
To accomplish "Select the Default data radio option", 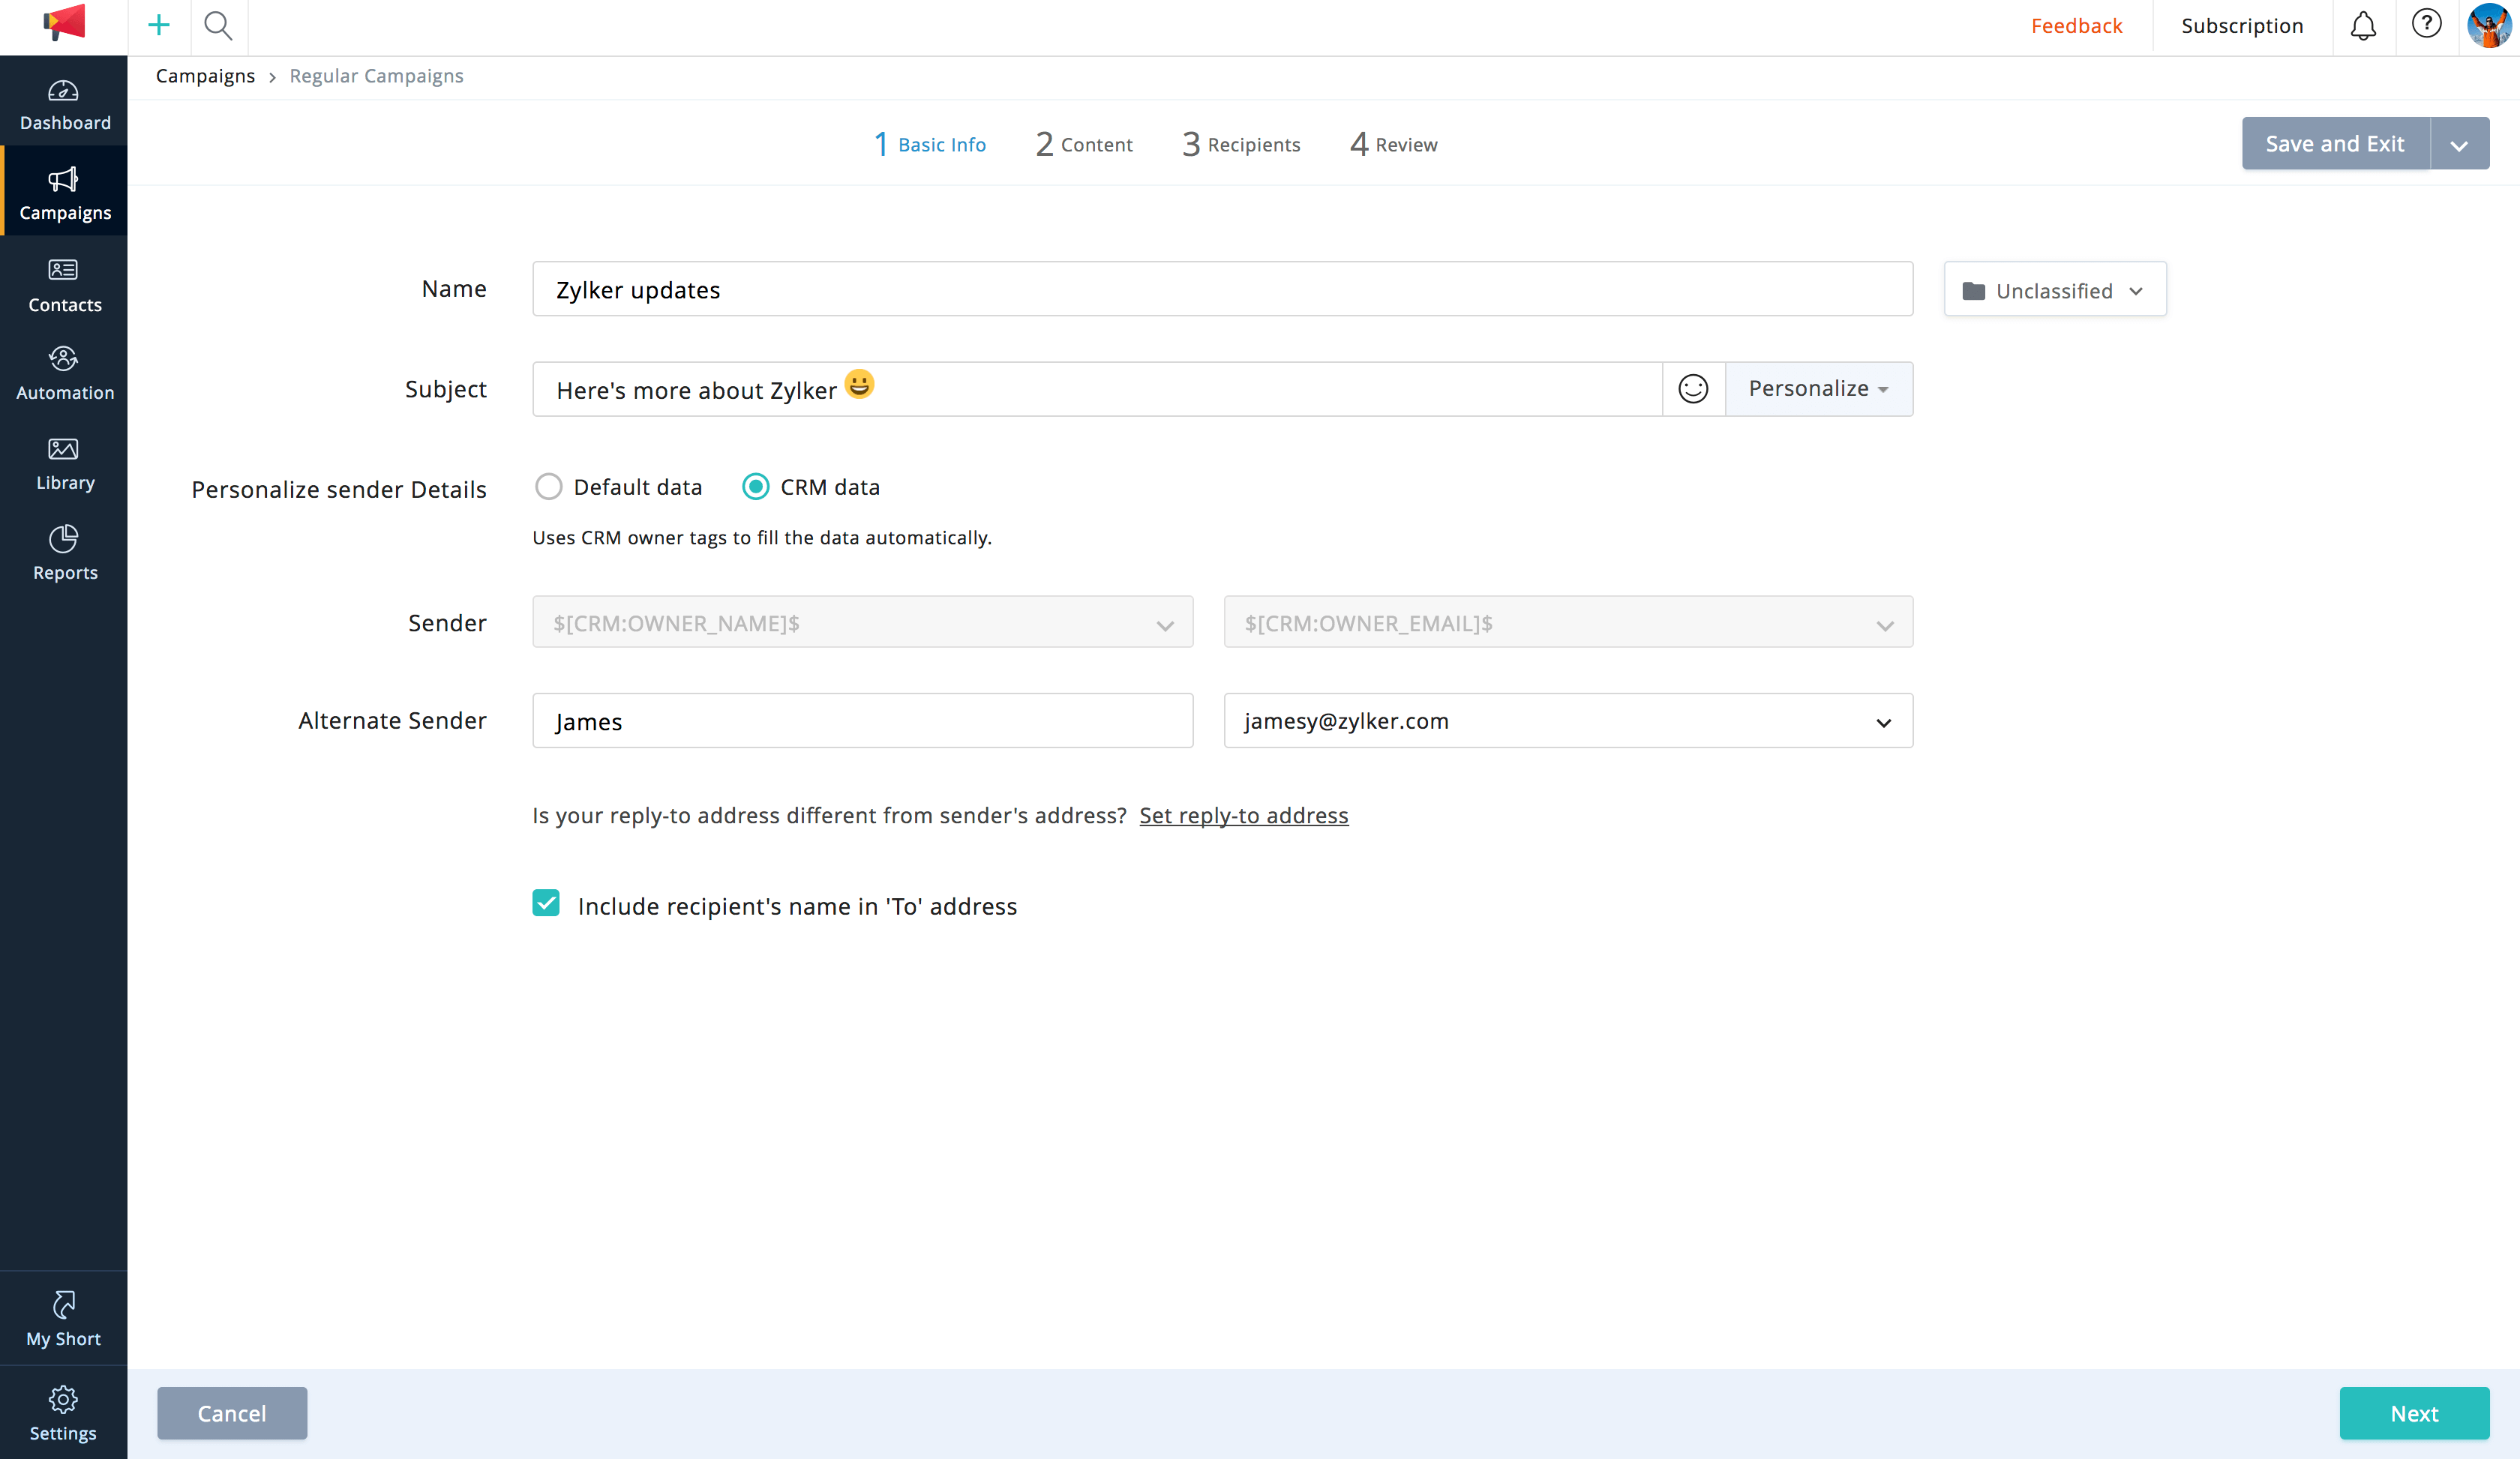I will 548,487.
